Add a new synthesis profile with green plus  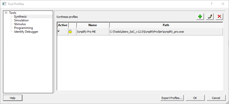pyautogui.click(x=200, y=17)
